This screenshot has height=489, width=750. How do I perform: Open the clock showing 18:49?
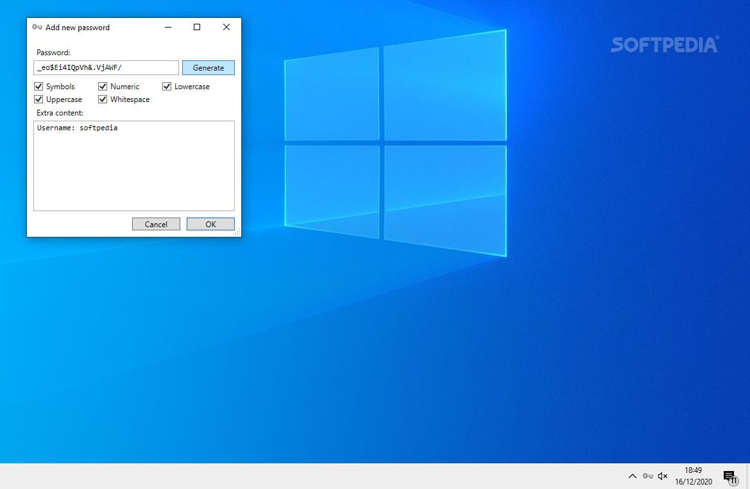(693, 476)
